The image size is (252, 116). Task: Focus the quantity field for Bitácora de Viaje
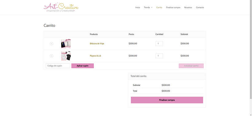click(159, 43)
